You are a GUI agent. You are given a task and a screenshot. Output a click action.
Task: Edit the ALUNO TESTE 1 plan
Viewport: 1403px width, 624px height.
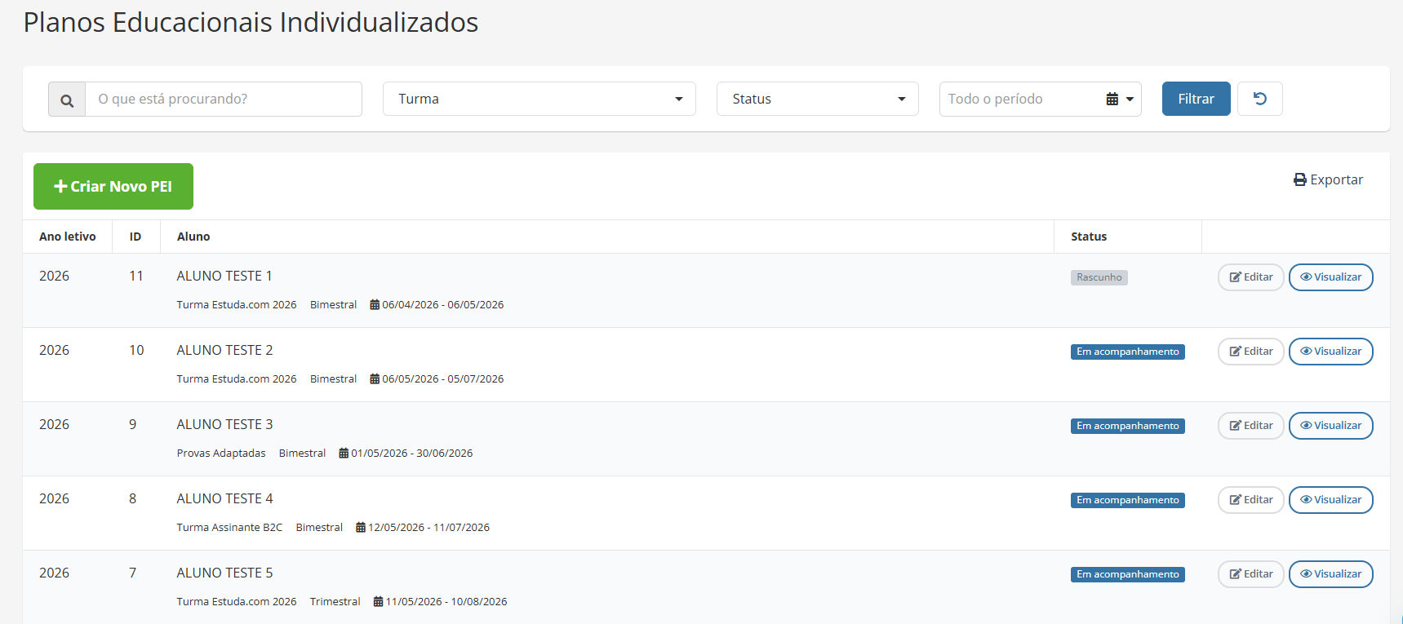coord(1251,277)
